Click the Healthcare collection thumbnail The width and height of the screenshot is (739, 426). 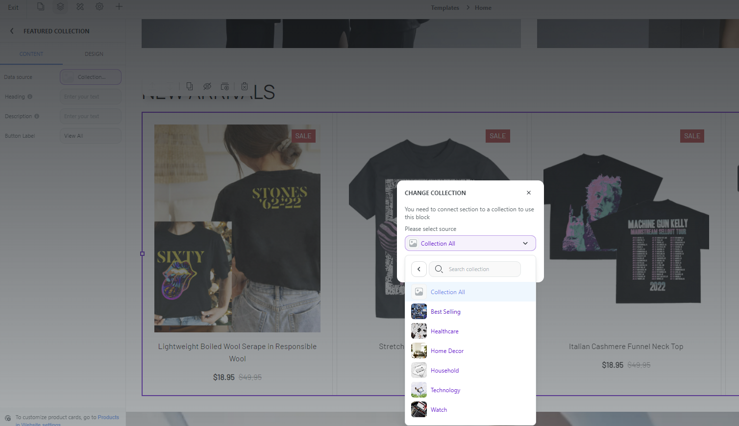[419, 331]
